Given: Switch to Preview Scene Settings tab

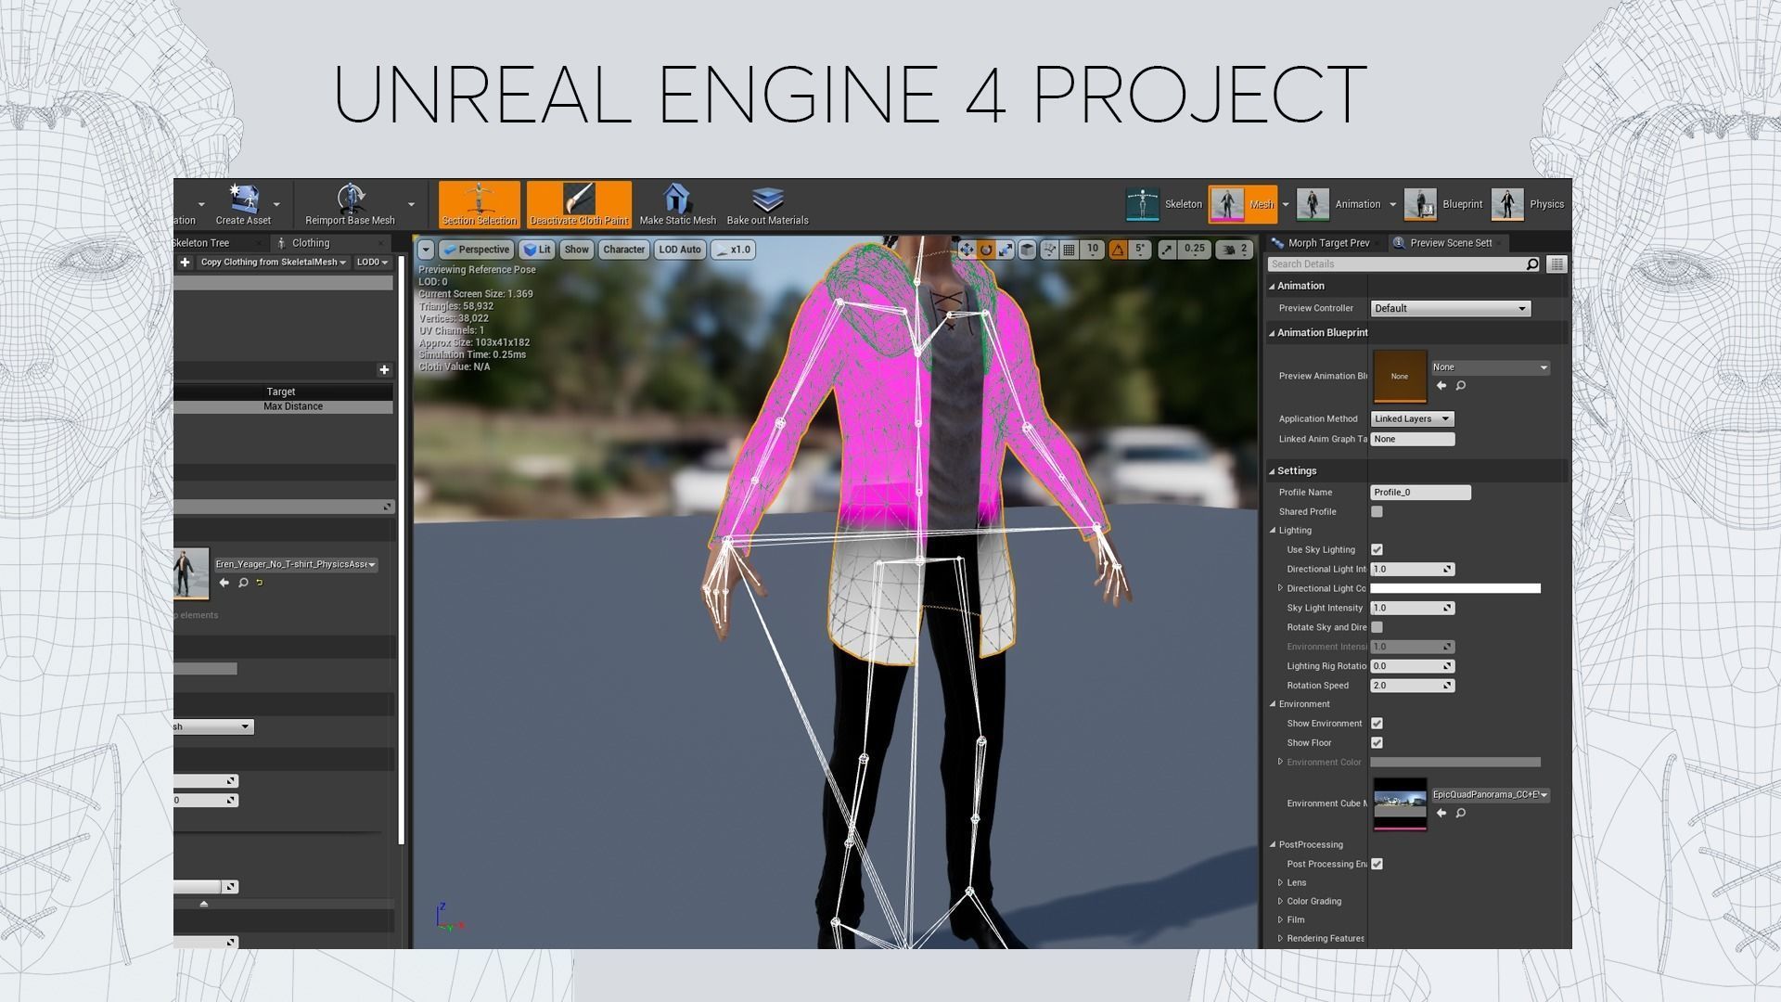Looking at the screenshot, I should click(1450, 243).
